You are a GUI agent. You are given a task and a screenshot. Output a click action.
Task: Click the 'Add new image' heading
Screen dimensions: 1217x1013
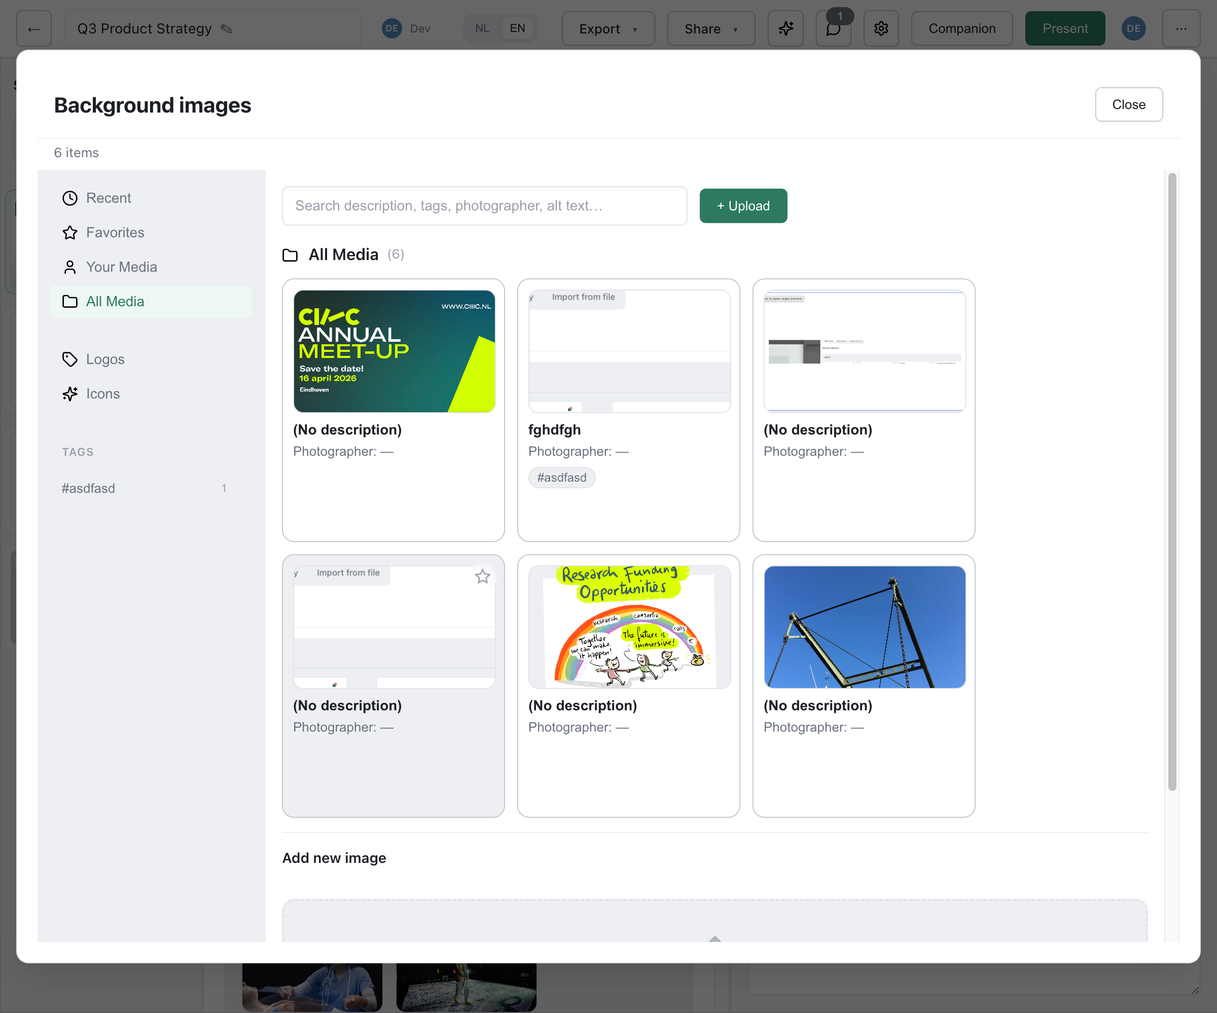[x=334, y=858]
